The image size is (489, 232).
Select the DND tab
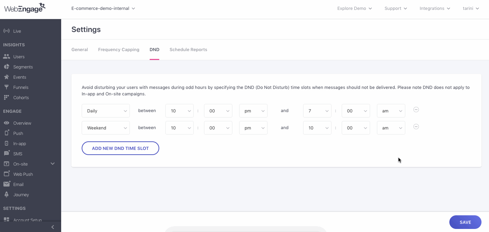click(x=154, y=50)
